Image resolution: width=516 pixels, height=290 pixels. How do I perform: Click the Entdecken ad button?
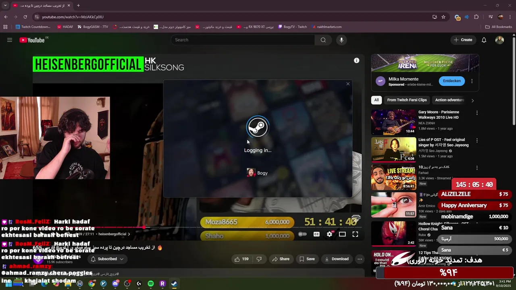tap(451, 81)
